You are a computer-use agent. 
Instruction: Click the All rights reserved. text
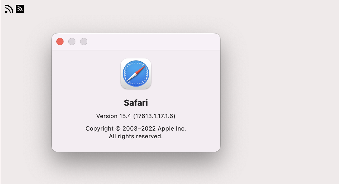pos(136,136)
